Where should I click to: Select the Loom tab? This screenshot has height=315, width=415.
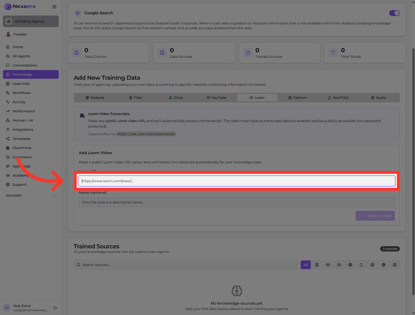(x=257, y=98)
